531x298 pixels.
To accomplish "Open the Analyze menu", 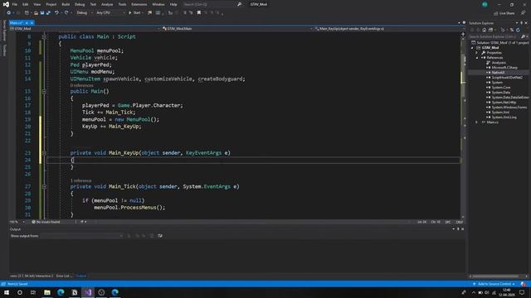I will tap(107, 4).
